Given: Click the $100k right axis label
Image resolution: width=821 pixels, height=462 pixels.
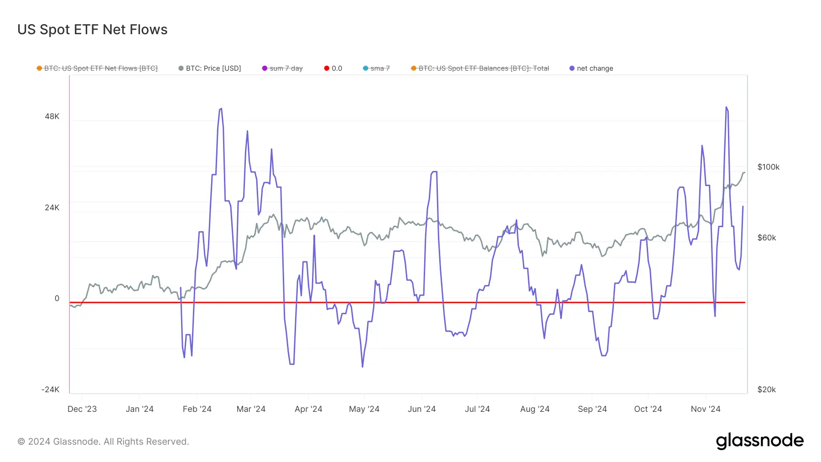Looking at the screenshot, I should 769,167.
